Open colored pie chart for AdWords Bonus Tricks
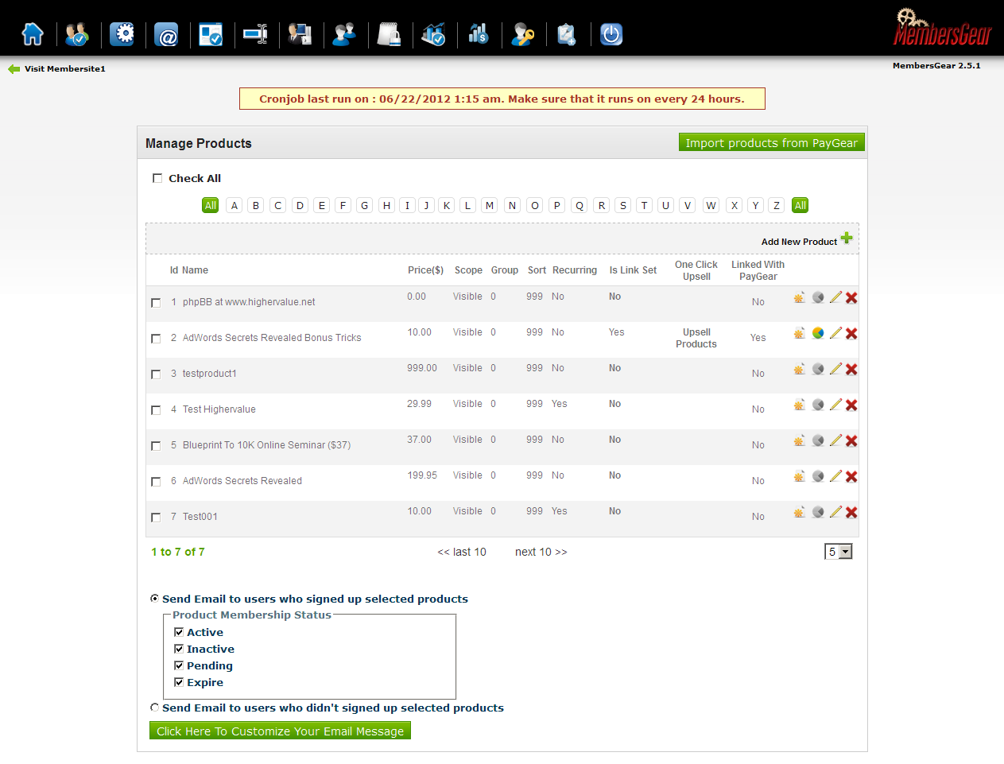This screenshot has height=764, width=1004. (x=818, y=333)
